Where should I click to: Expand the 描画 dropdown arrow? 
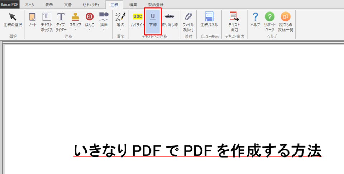pyautogui.click(x=104, y=29)
